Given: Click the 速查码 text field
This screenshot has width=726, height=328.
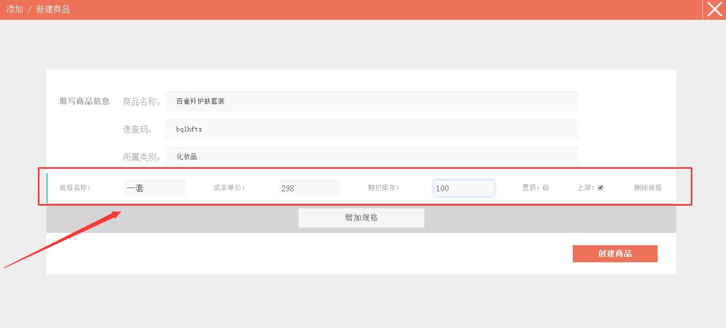Looking at the screenshot, I should point(372,129).
